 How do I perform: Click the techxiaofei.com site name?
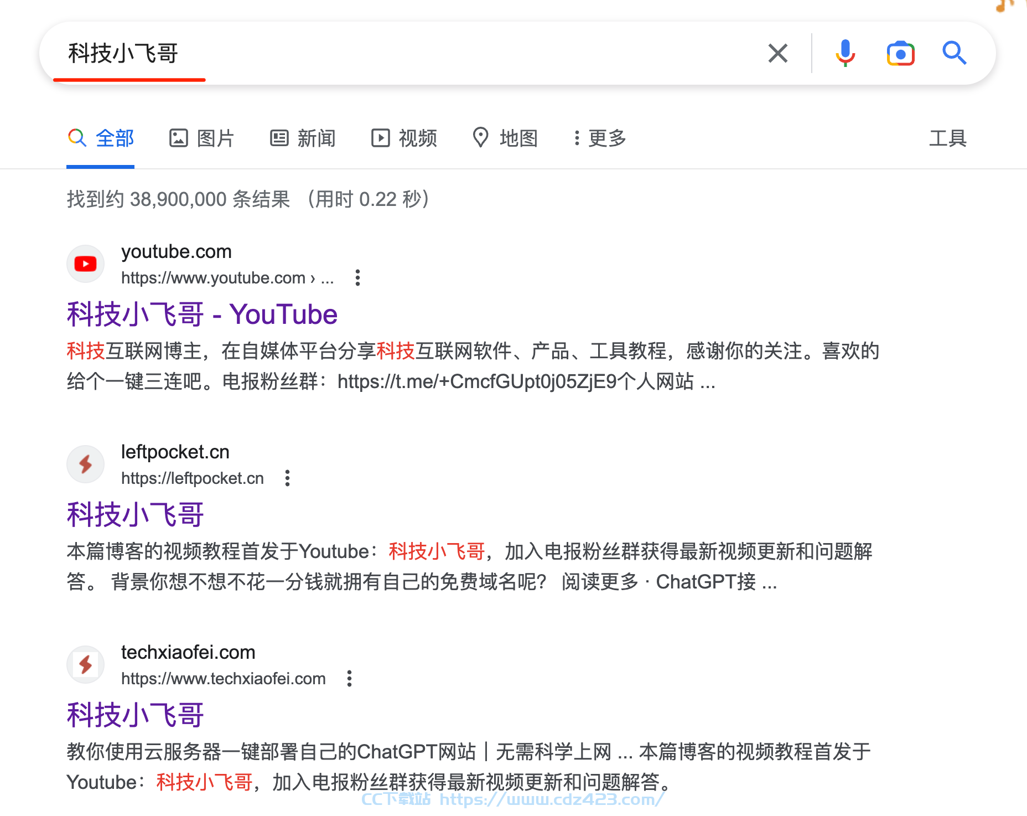click(x=188, y=653)
